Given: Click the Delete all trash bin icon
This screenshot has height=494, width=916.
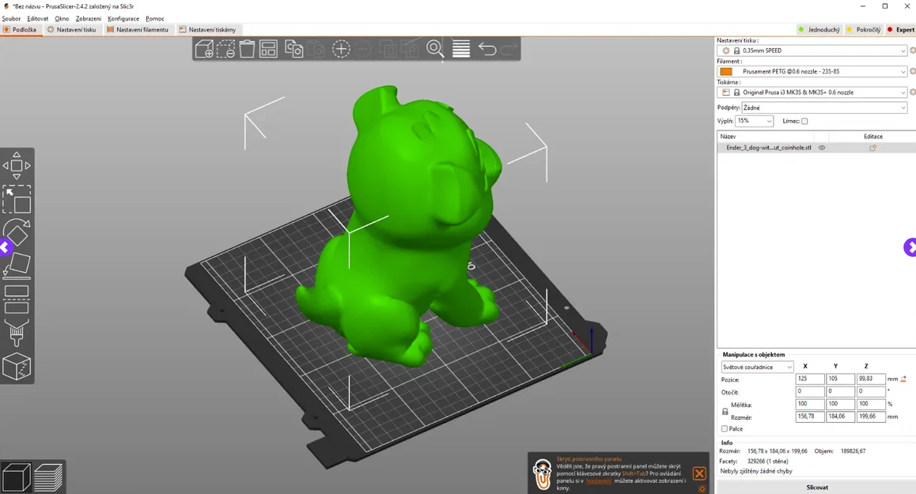Looking at the screenshot, I should coord(247,48).
